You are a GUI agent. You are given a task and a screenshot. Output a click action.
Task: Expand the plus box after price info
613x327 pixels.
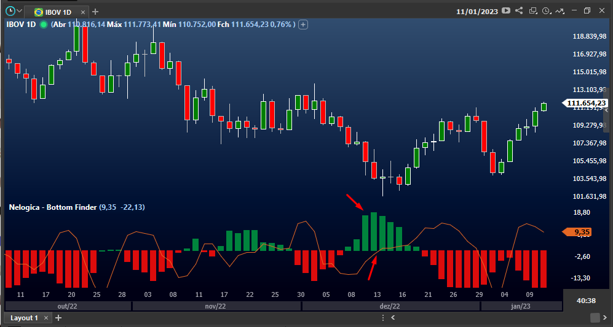point(303,25)
